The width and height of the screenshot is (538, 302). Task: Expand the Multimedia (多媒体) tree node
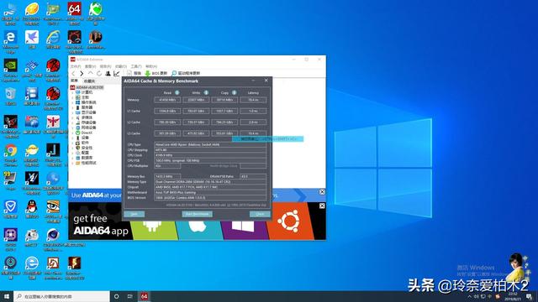(73, 117)
